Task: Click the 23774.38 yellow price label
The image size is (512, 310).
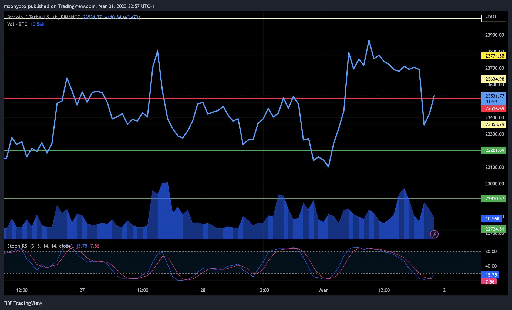Action: coord(494,56)
